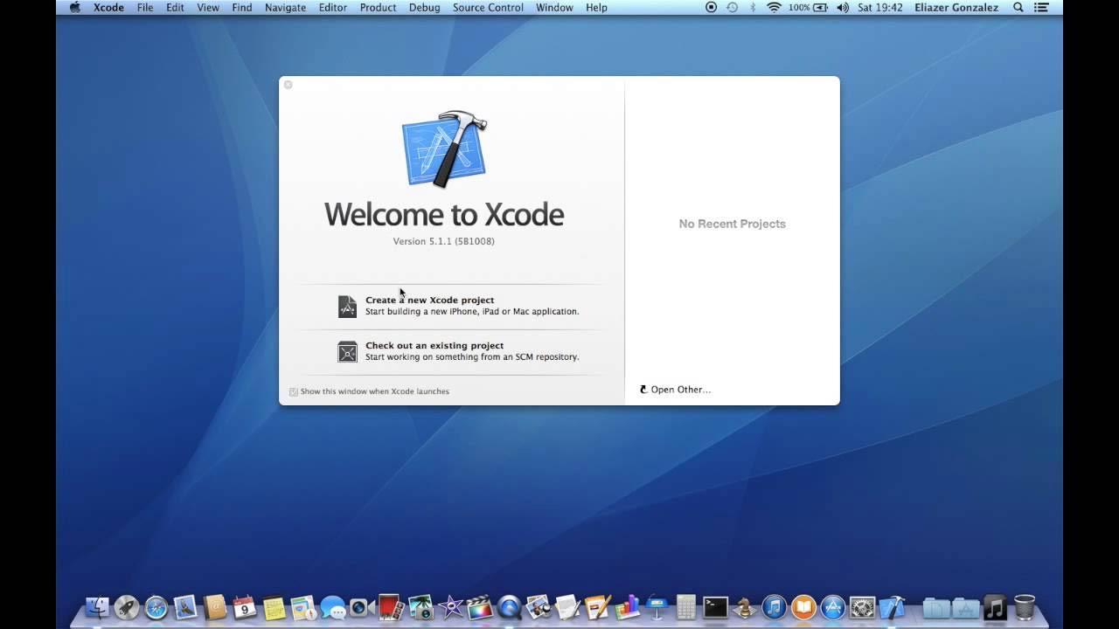
Task: Click the screen recording status icon
Action: click(711, 7)
